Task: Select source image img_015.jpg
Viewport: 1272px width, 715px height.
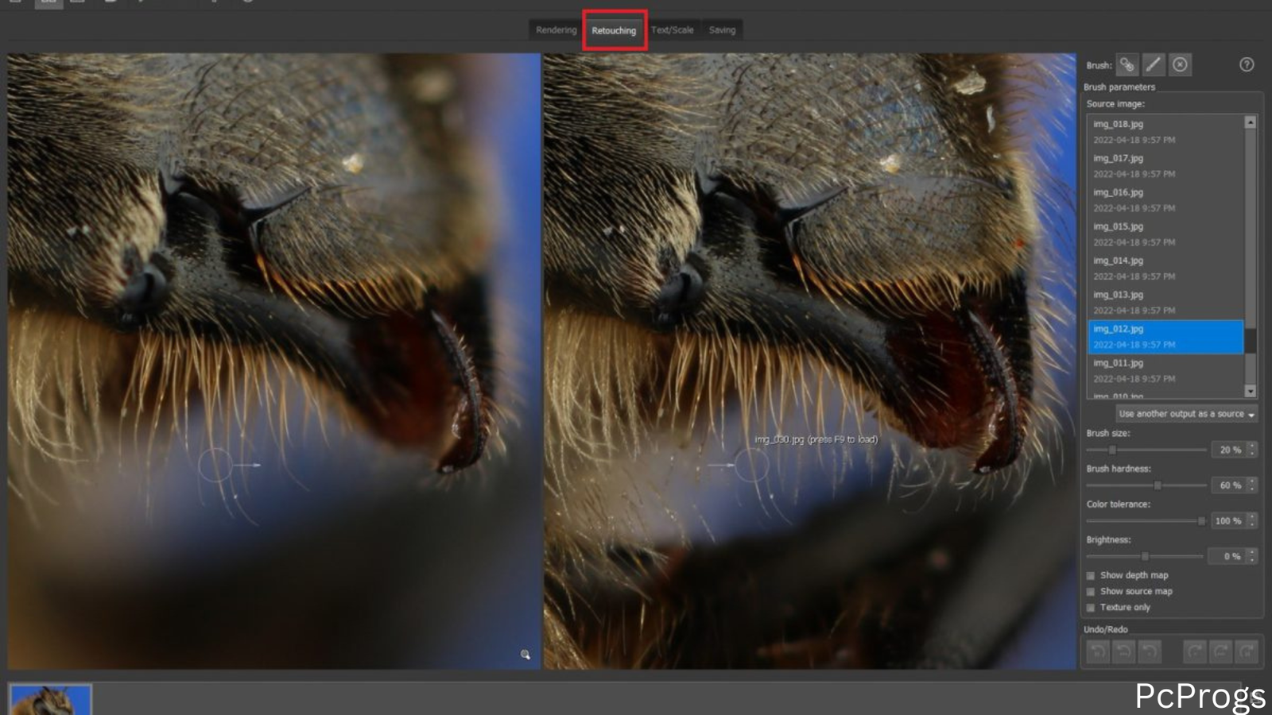Action: [x=1165, y=234]
